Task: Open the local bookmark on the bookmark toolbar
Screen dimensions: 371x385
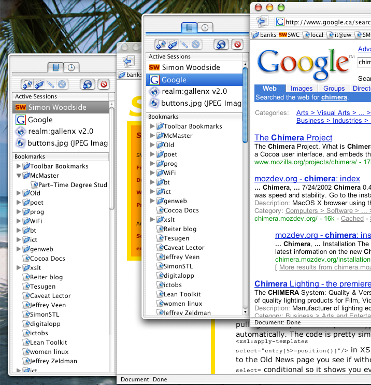Action: 314,35
